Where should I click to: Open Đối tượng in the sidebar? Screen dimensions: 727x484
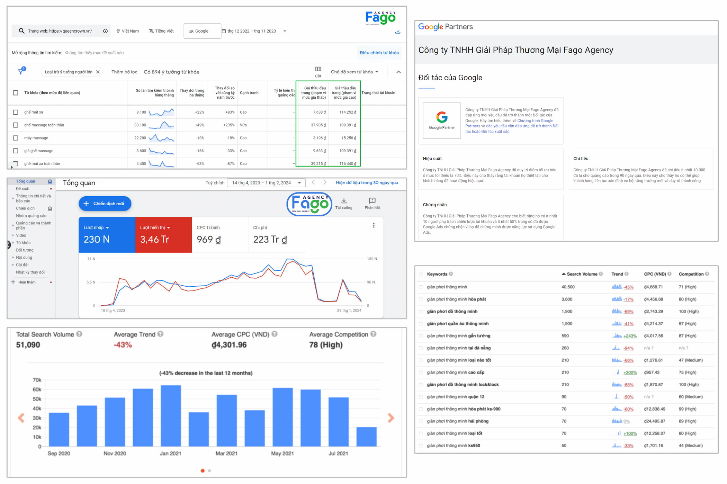25,250
